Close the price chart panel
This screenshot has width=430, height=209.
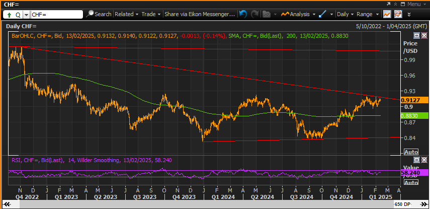424,35
